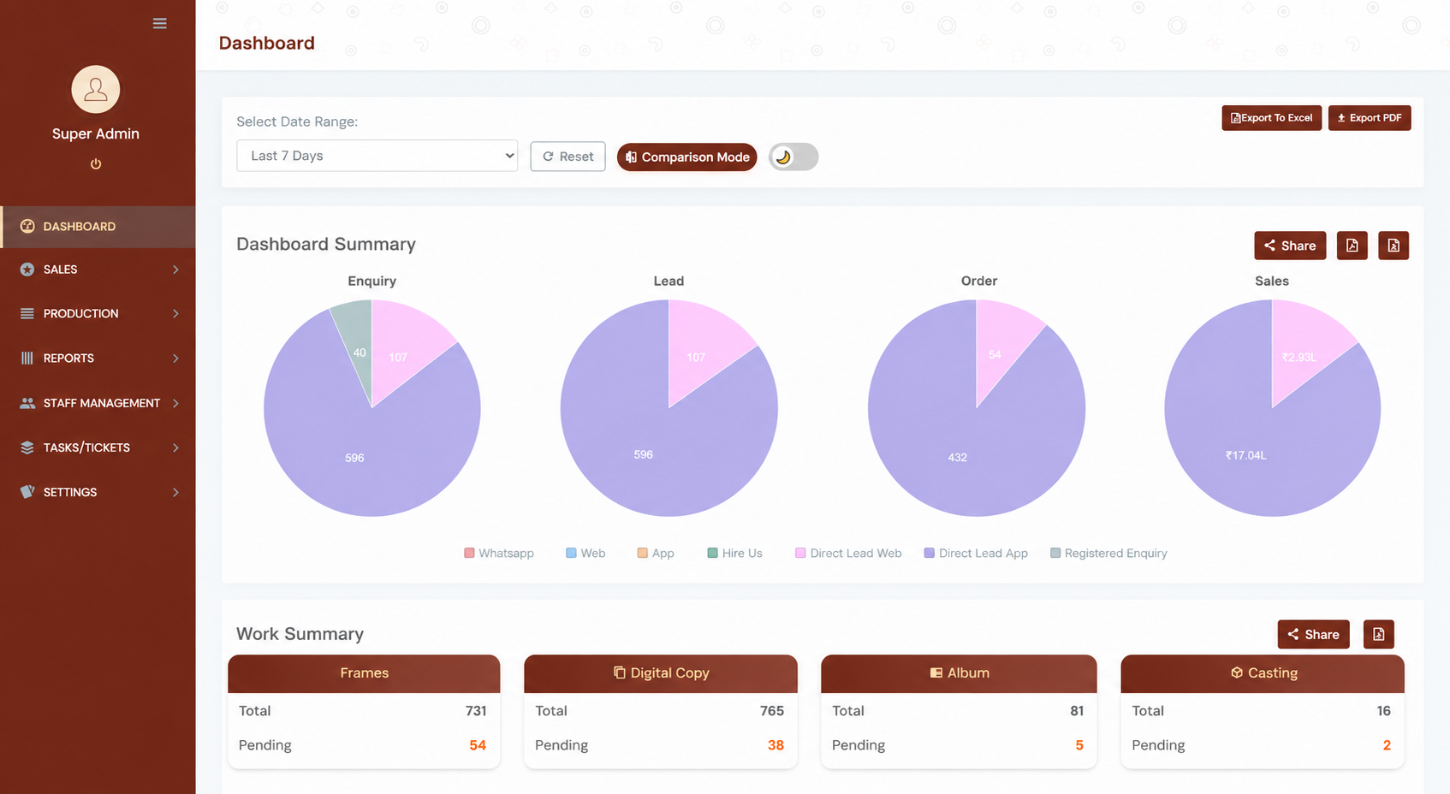1450x794 pixels.
Task: Share the Work Summary
Action: click(x=1313, y=634)
